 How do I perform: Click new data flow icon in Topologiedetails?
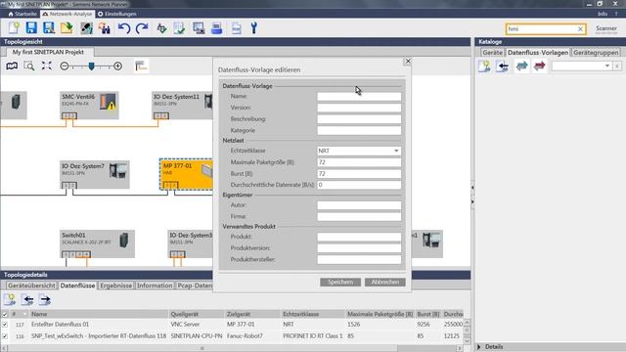10,299
